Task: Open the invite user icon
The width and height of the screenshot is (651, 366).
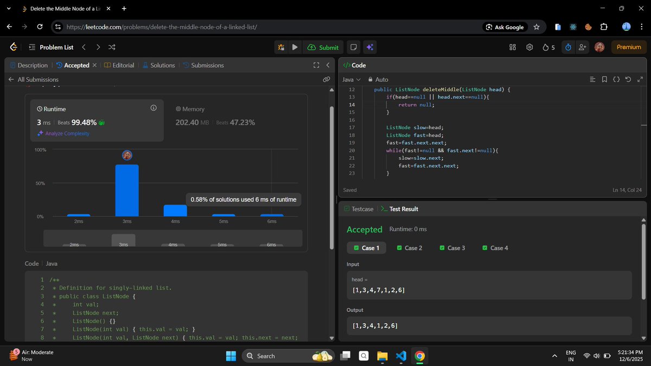Action: pos(583,47)
